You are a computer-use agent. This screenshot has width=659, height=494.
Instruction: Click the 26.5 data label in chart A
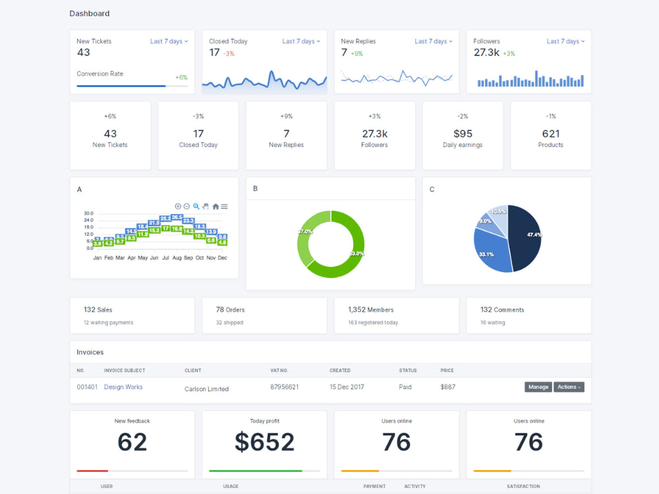pos(177,217)
